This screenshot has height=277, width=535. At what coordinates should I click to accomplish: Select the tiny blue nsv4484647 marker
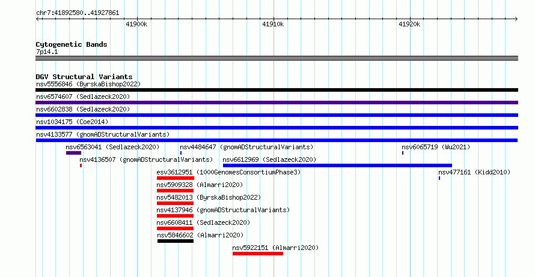[x=181, y=153]
